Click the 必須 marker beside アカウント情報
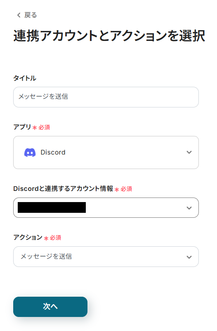The width and height of the screenshot is (217, 331). point(126,189)
